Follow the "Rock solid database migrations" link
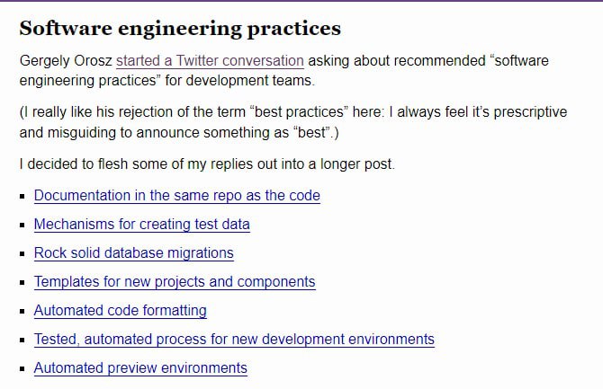Screen dimensions: 603x389 click(x=133, y=252)
